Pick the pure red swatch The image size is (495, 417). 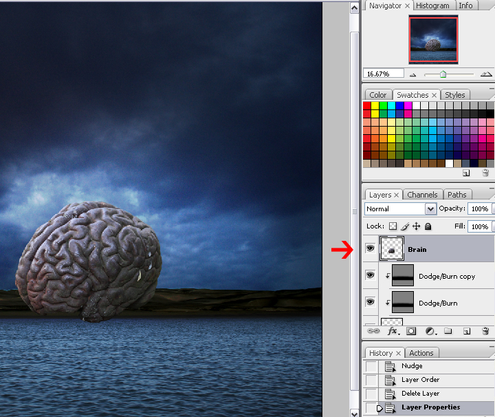point(367,105)
